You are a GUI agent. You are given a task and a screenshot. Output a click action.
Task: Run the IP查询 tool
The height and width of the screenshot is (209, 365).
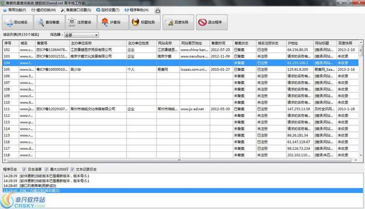(113, 22)
